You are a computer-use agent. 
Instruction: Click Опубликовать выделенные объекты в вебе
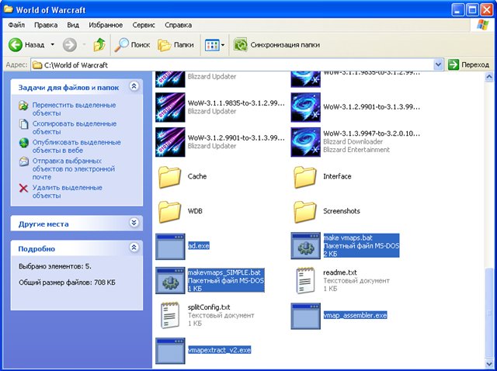pyautogui.click(x=77, y=146)
